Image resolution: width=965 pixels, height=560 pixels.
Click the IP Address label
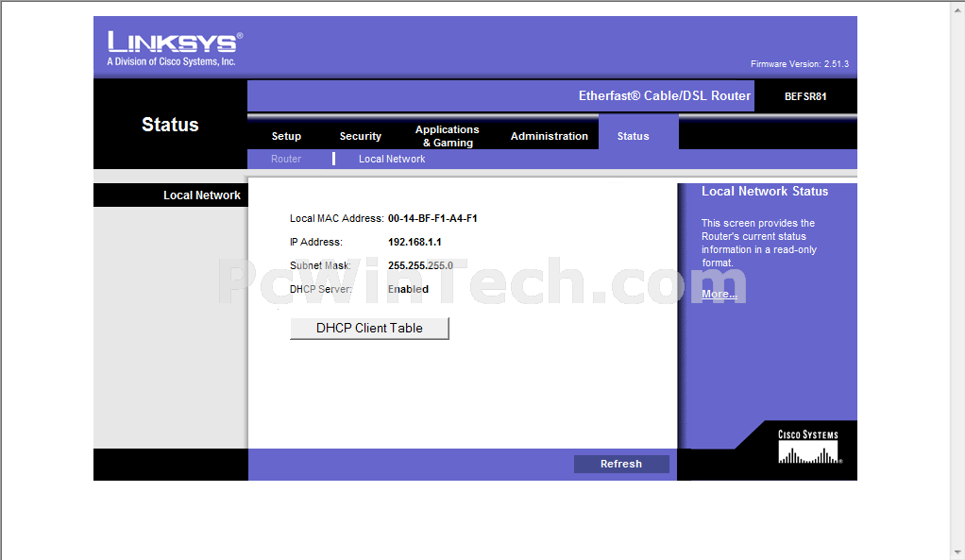(x=316, y=242)
